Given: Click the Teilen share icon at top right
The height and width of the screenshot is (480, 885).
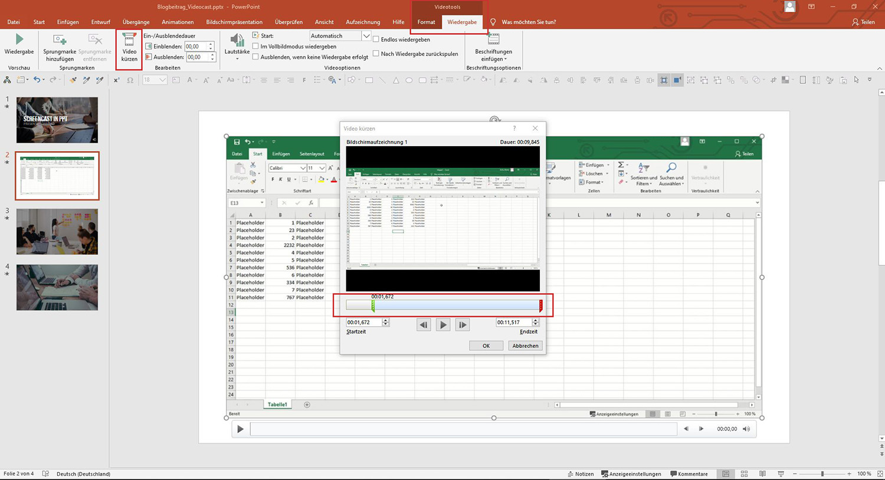Looking at the screenshot, I should click(863, 22).
